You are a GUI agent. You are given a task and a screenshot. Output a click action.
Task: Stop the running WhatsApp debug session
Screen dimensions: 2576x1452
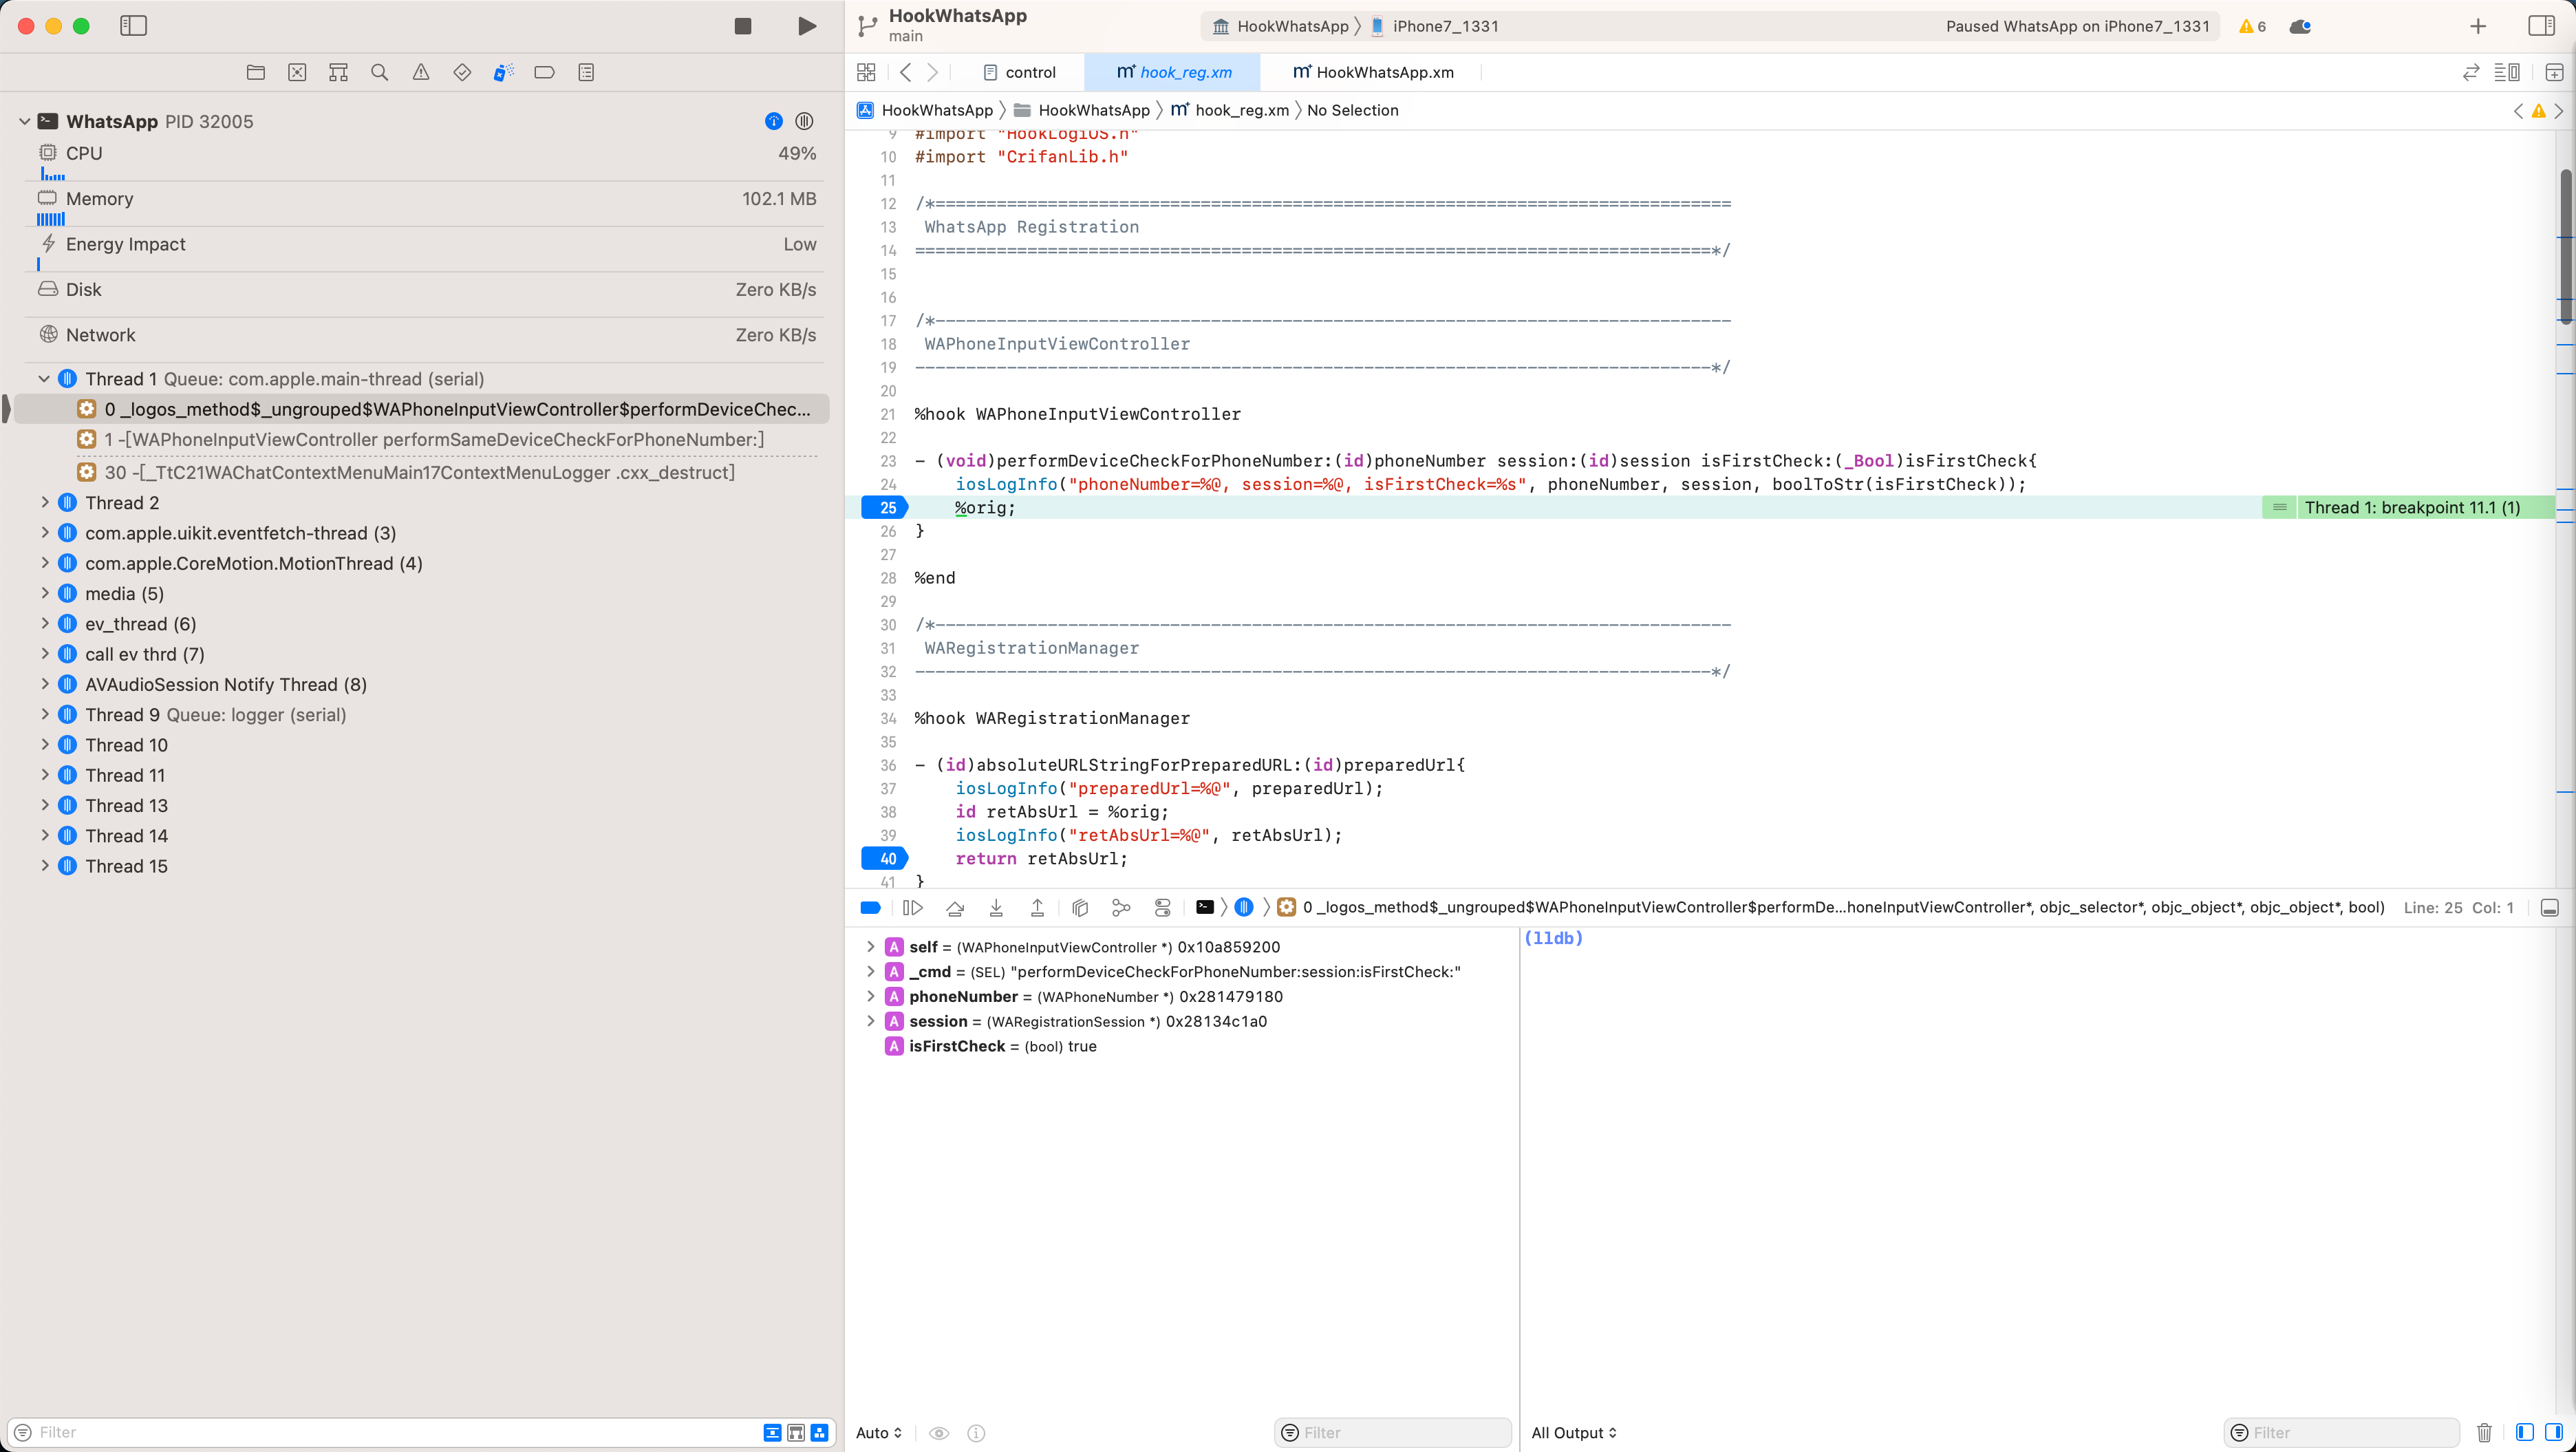742,26
